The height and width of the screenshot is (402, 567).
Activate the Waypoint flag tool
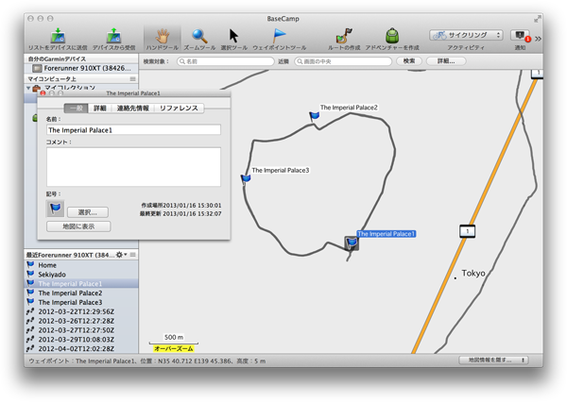pyautogui.click(x=280, y=35)
